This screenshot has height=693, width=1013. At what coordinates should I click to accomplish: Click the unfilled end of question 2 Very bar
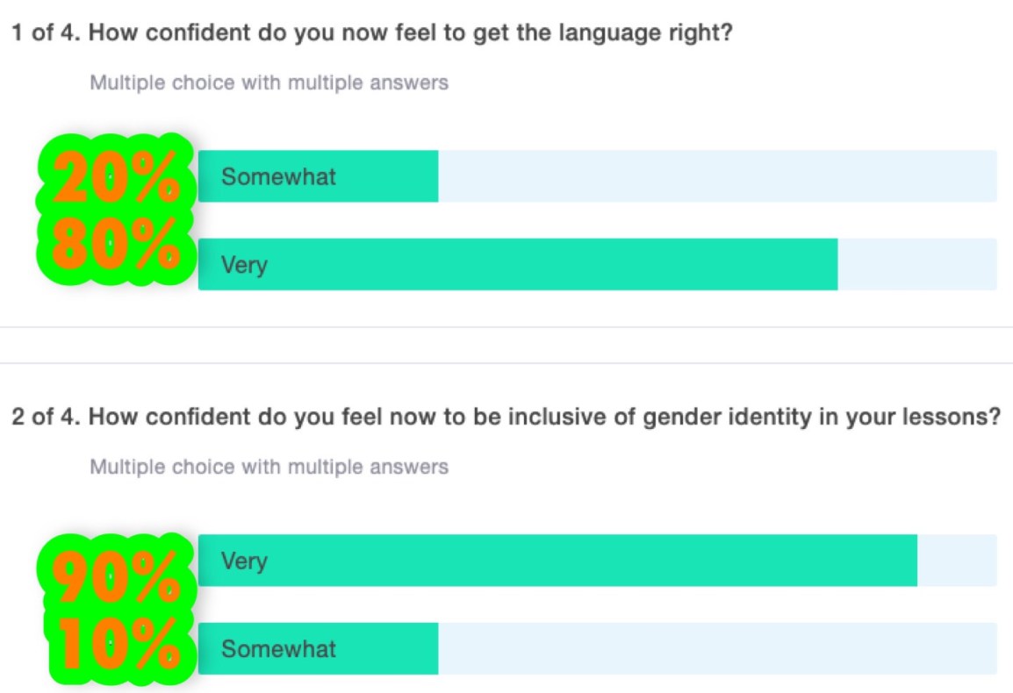click(x=958, y=561)
